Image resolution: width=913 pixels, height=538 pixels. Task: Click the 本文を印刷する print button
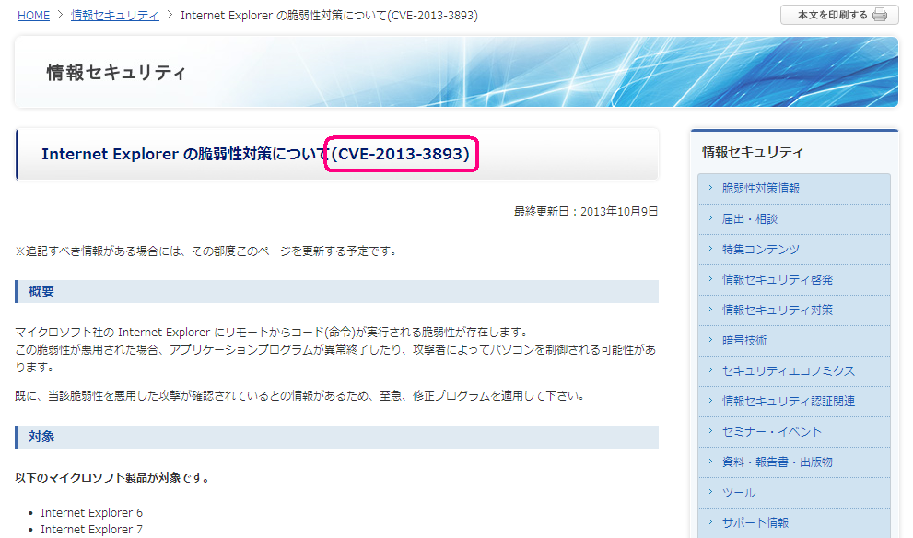(x=839, y=15)
